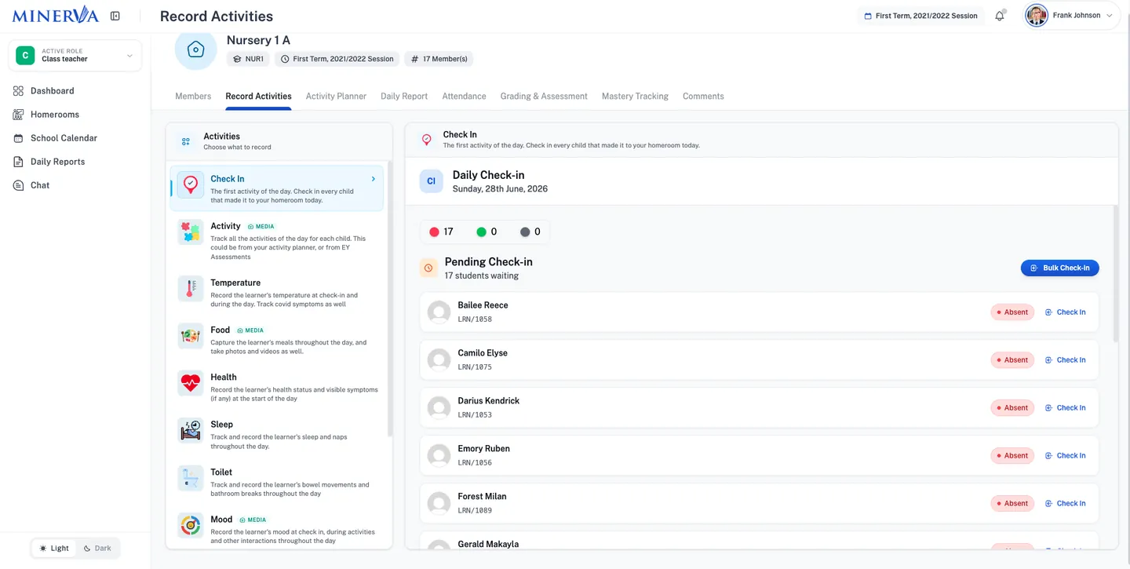Click the NUR1 class code tag
Viewport: 1130px width, 569px height.
[x=248, y=59]
